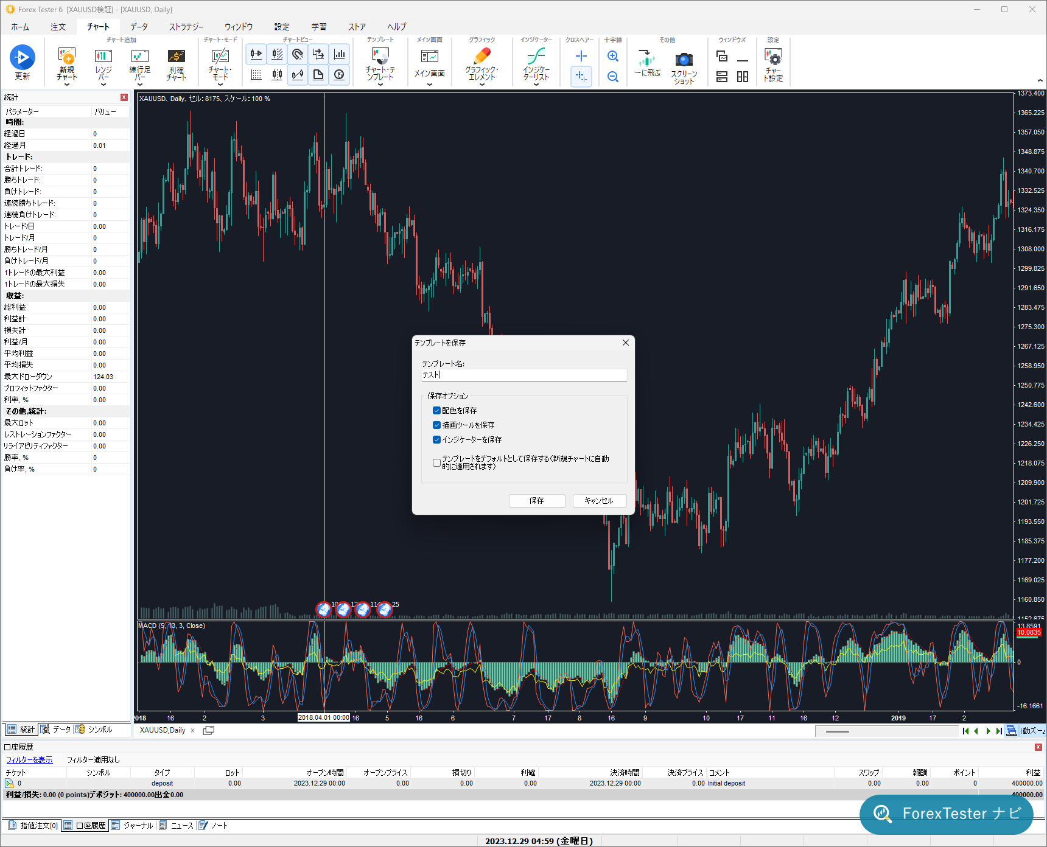1047x847 pixels.
Task: Take a スクリーンショット with camera icon
Action: click(x=684, y=59)
